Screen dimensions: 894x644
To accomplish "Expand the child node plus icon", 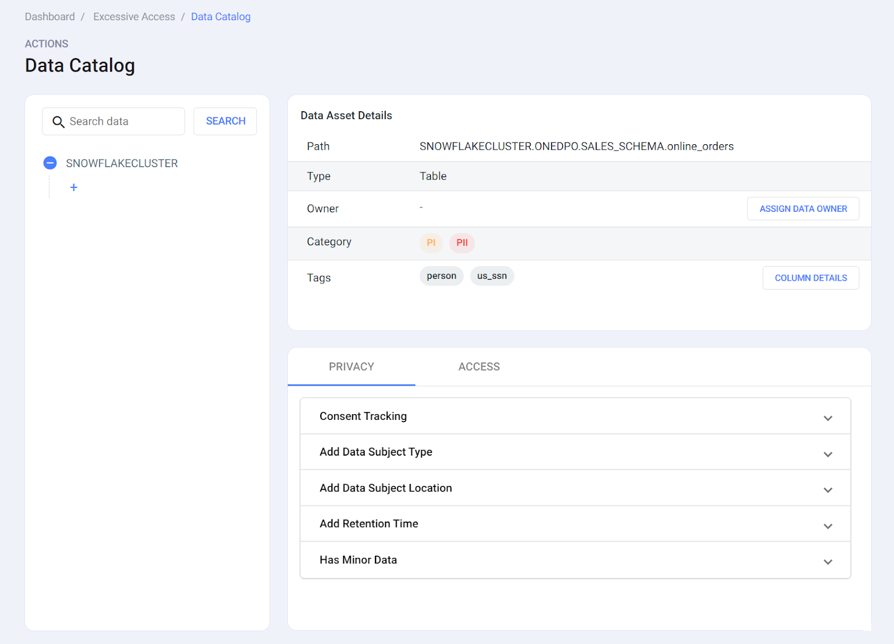I will tap(74, 188).
